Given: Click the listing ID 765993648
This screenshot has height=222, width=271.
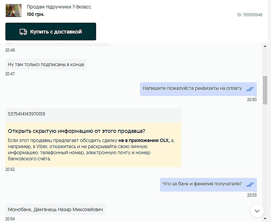Looking at the screenshot, I should point(250,15).
